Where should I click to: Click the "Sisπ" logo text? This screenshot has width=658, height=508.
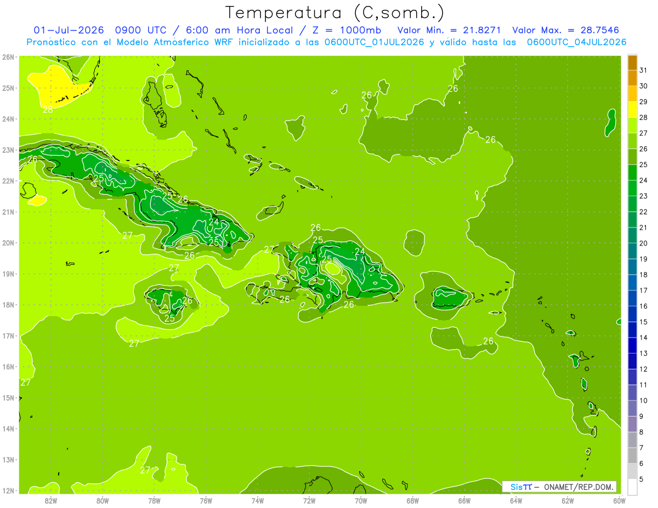coord(520,487)
